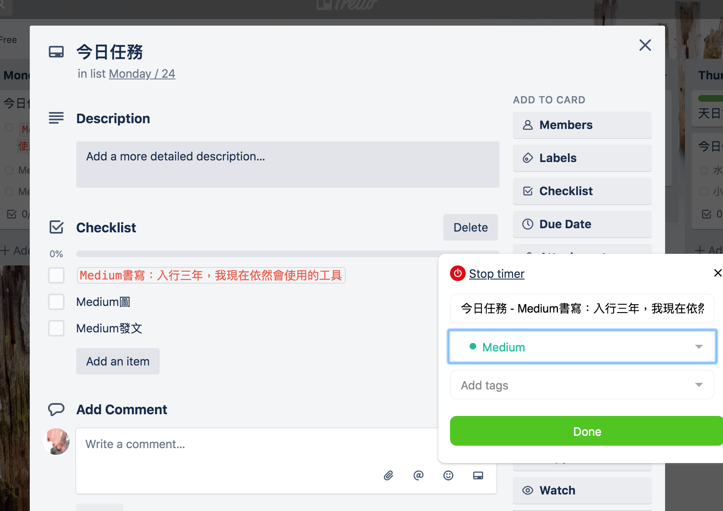
Task: Click the description text area
Action: point(288,165)
